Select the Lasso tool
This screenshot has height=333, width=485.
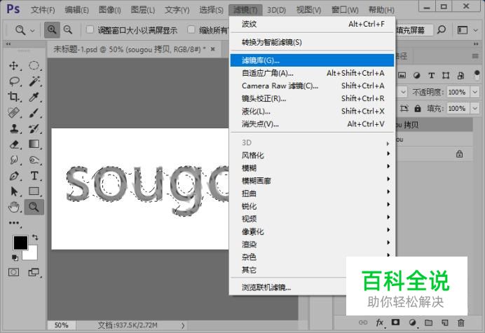pyautogui.click(x=13, y=81)
